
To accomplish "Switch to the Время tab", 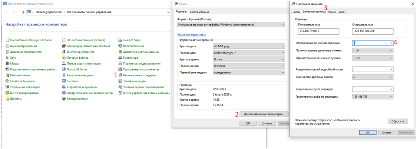I will [x=332, y=12].
